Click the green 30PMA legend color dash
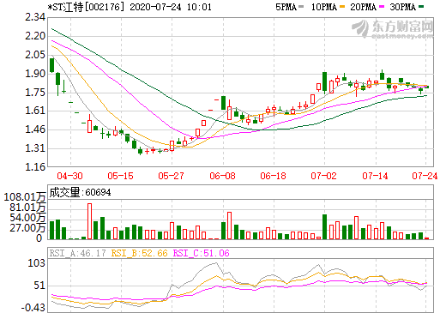The width and height of the screenshot is (446, 313). (421, 7)
